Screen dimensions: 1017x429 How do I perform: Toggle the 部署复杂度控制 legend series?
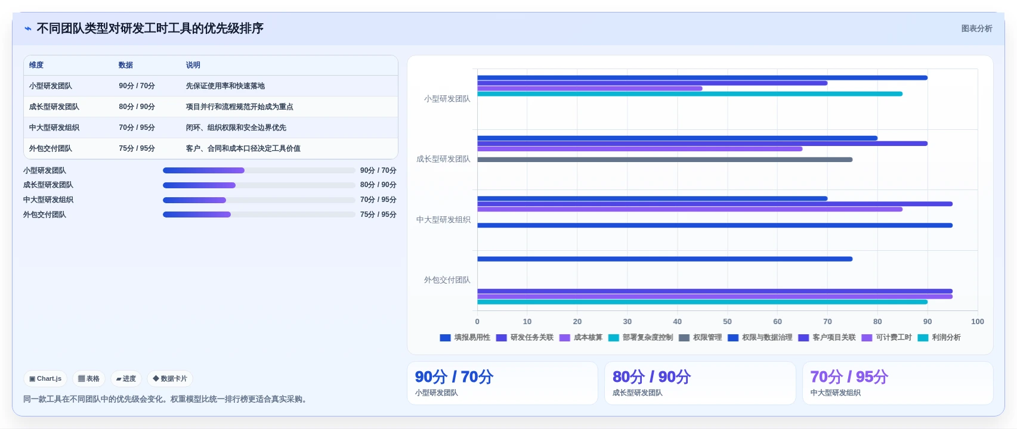pos(641,337)
